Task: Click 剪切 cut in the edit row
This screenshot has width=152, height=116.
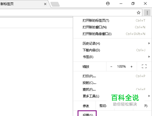Action: 103,106
